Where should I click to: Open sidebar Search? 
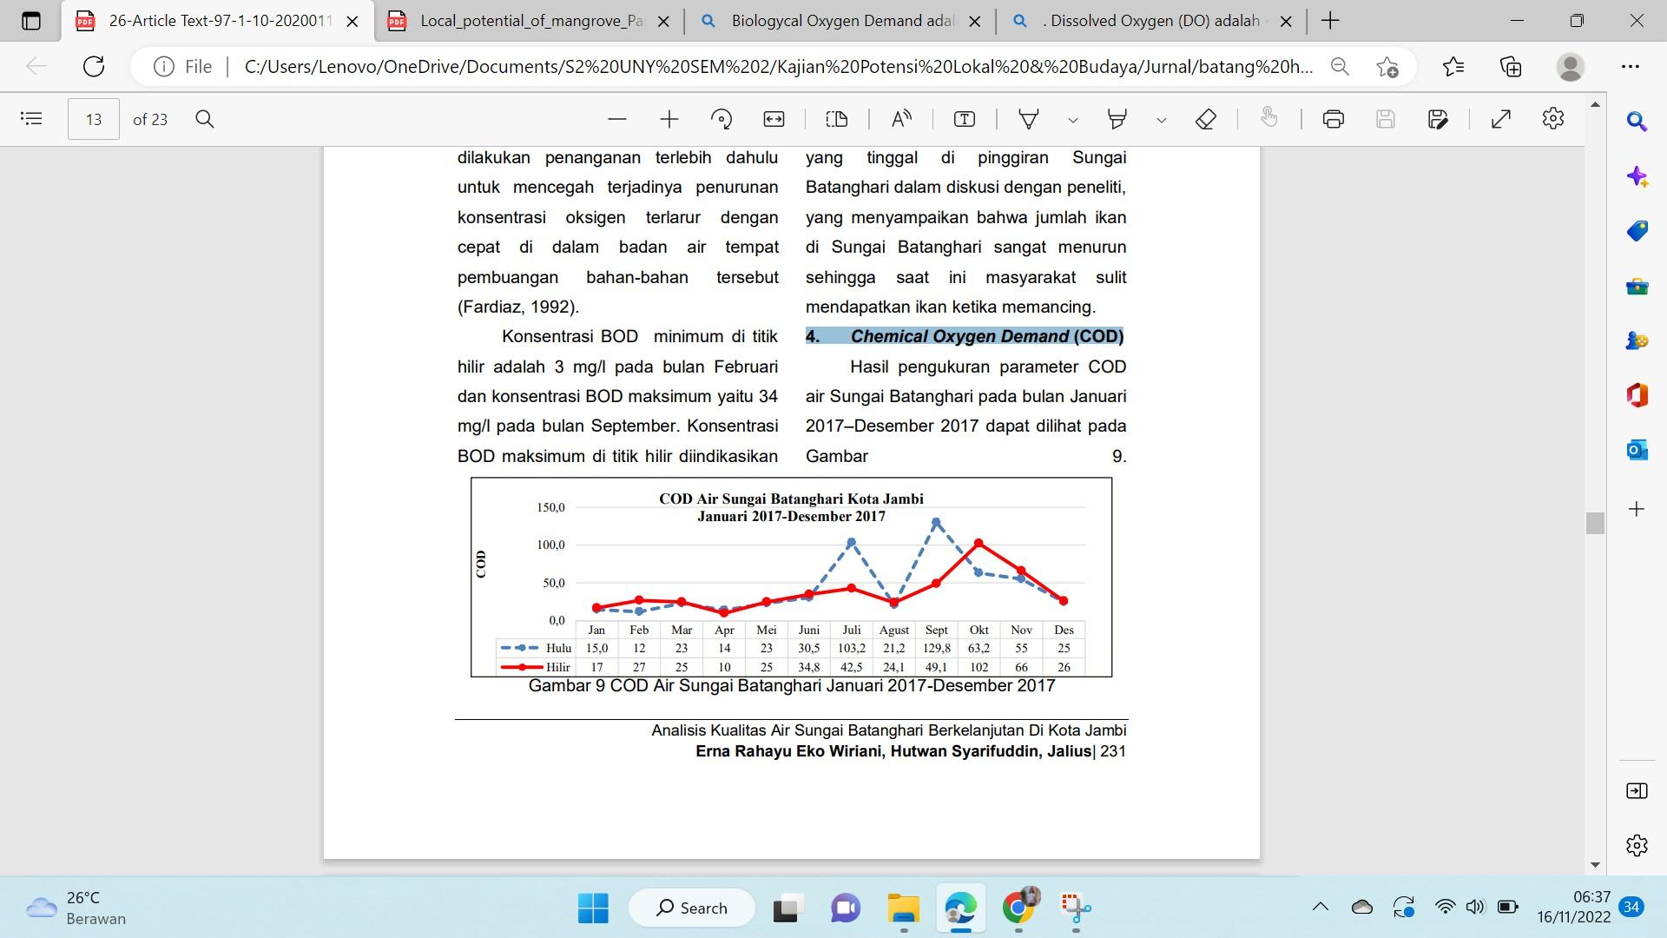[1637, 122]
